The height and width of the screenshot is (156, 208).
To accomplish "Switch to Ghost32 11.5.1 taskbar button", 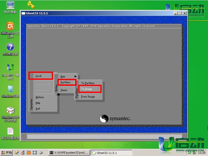I will coord(112,153).
